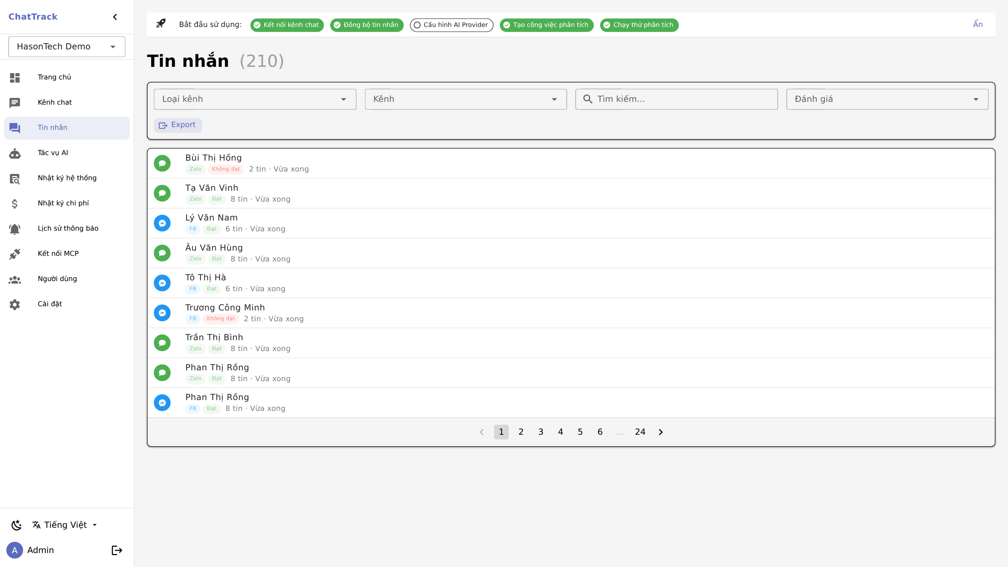The width and height of the screenshot is (1008, 567).
Task: Collapse the sidebar with the chevron
Action: (x=115, y=17)
